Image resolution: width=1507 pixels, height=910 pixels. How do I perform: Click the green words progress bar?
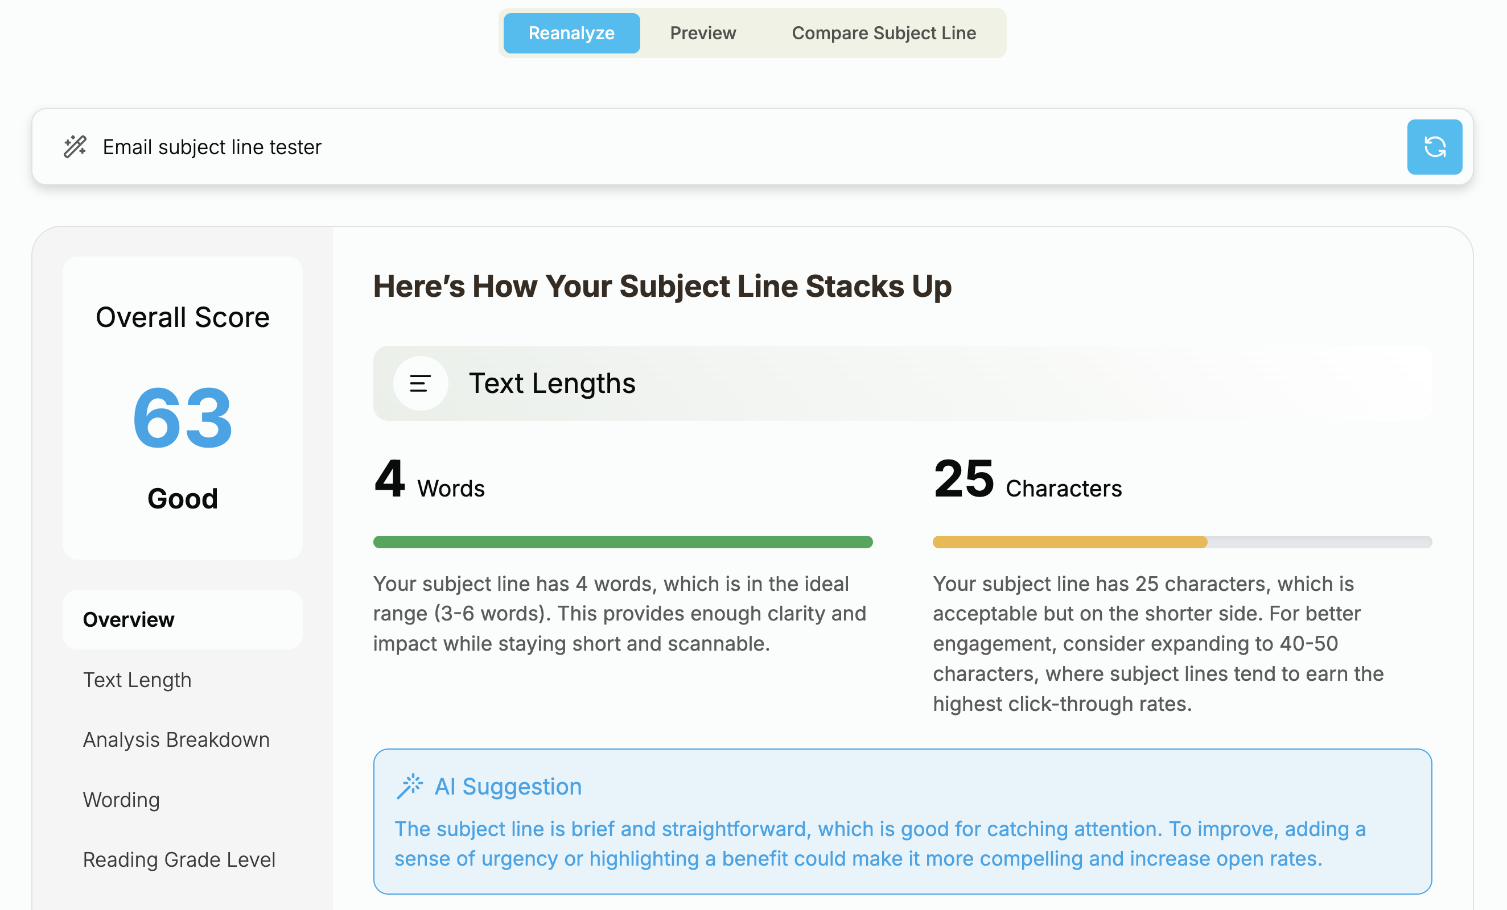pyautogui.click(x=623, y=541)
